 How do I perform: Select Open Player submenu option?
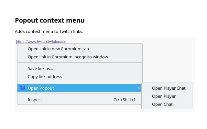tap(164, 96)
